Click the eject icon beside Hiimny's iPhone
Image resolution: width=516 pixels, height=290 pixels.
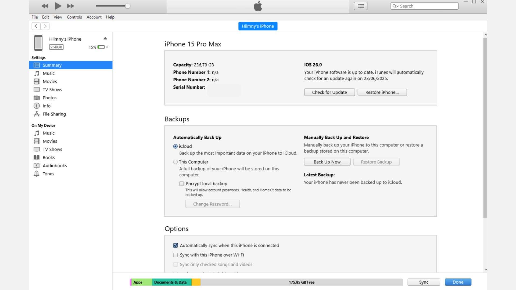click(x=105, y=39)
